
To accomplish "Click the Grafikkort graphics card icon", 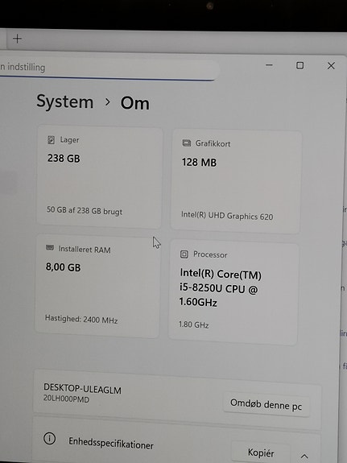I will (186, 143).
